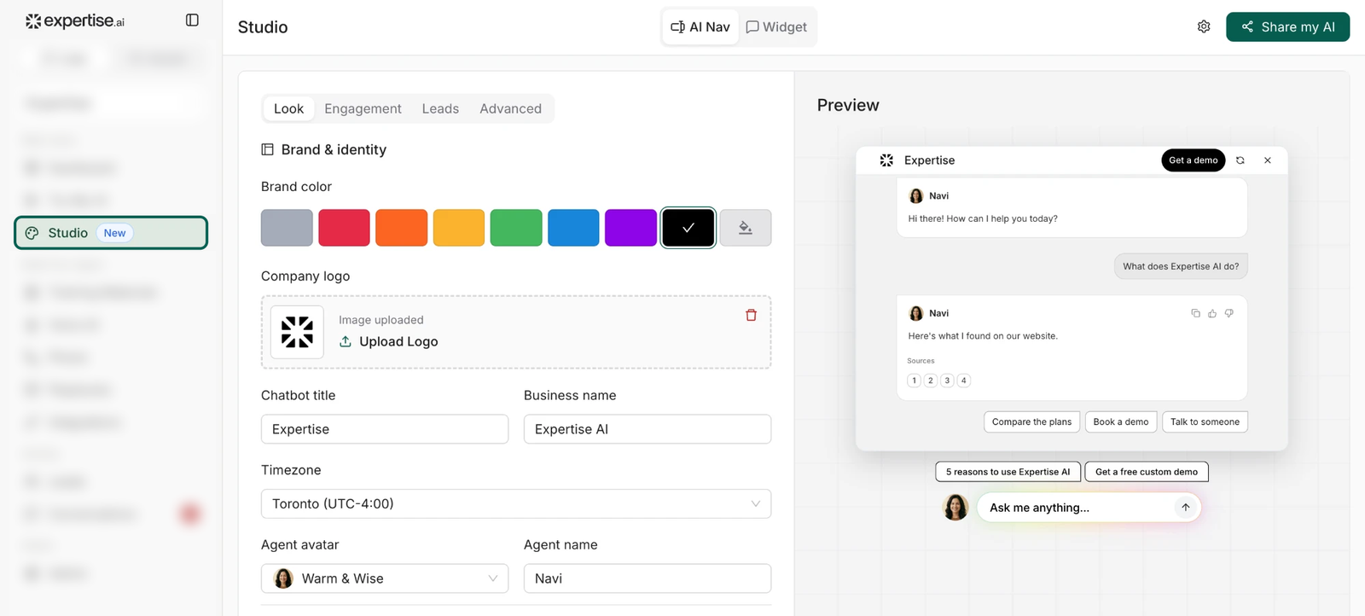The height and width of the screenshot is (616, 1365).
Task: Choose the orange brand color swatch
Action: pyautogui.click(x=401, y=228)
